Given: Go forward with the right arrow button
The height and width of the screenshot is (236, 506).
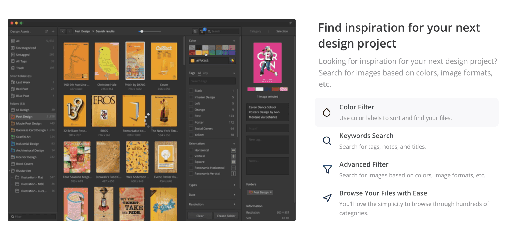Looking at the screenshot, I should click(69, 31).
